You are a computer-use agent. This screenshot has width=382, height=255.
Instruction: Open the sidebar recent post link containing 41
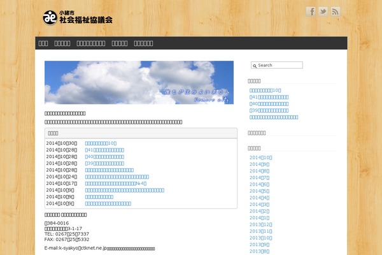coord(269,97)
